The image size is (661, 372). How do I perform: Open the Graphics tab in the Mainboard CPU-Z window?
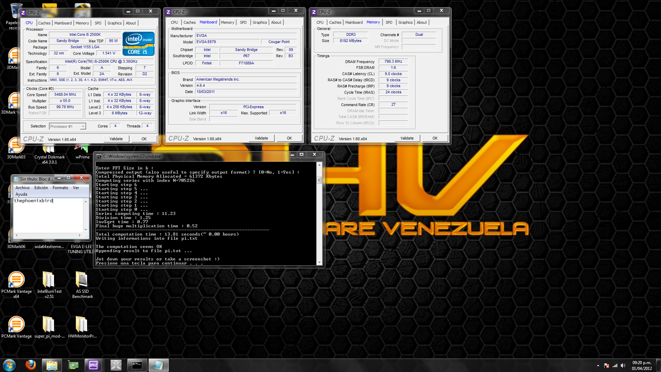click(260, 22)
